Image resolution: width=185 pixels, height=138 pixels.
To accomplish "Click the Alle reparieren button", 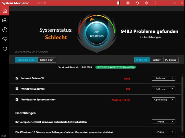I will pos(97,34).
